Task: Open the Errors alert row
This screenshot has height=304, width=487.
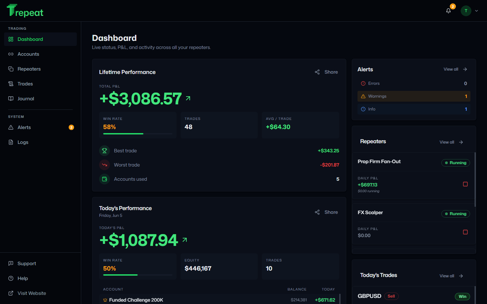Action: tap(414, 83)
